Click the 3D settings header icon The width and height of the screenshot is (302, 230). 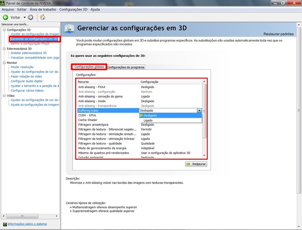pos(69,29)
